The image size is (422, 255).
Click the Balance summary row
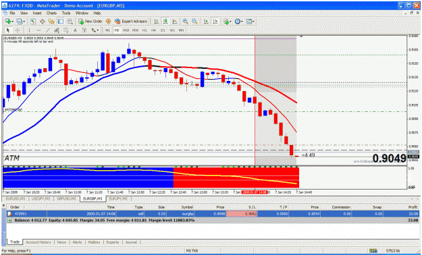[x=213, y=221]
